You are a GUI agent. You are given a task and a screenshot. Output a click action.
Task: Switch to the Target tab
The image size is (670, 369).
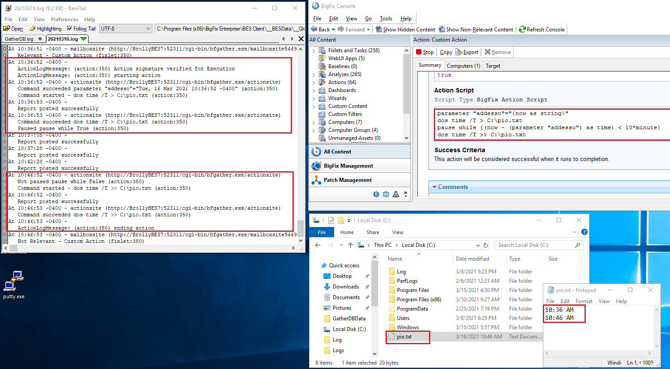(x=493, y=66)
